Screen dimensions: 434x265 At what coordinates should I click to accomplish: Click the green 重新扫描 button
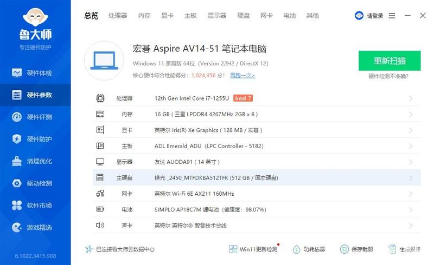(390, 61)
